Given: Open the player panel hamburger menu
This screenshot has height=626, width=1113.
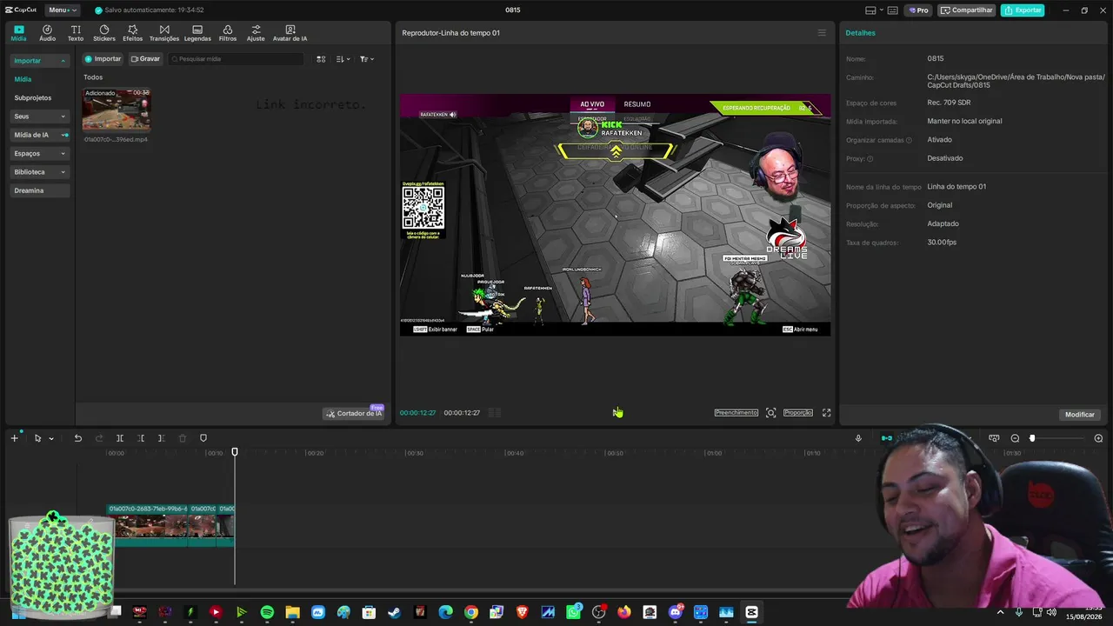Looking at the screenshot, I should pyautogui.click(x=822, y=33).
